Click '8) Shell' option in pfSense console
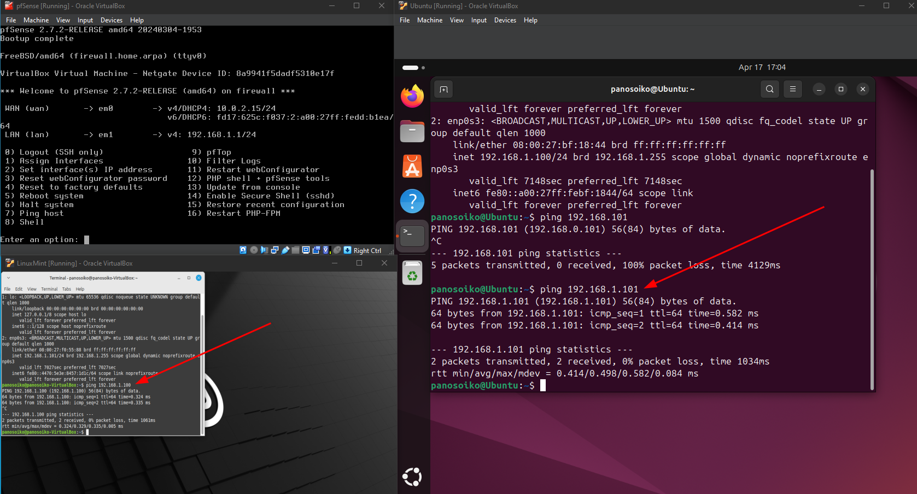Screen dimensions: 917x494 tap(25, 222)
